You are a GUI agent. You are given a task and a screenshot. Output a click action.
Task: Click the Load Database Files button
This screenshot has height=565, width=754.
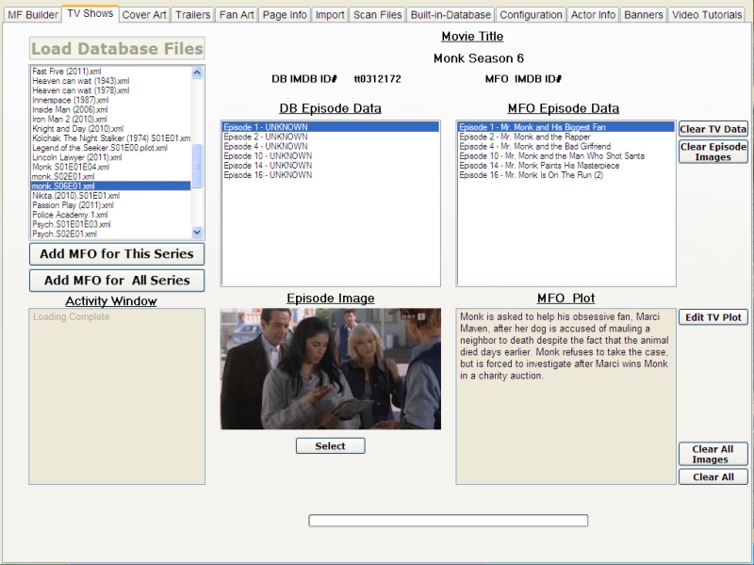click(x=117, y=49)
